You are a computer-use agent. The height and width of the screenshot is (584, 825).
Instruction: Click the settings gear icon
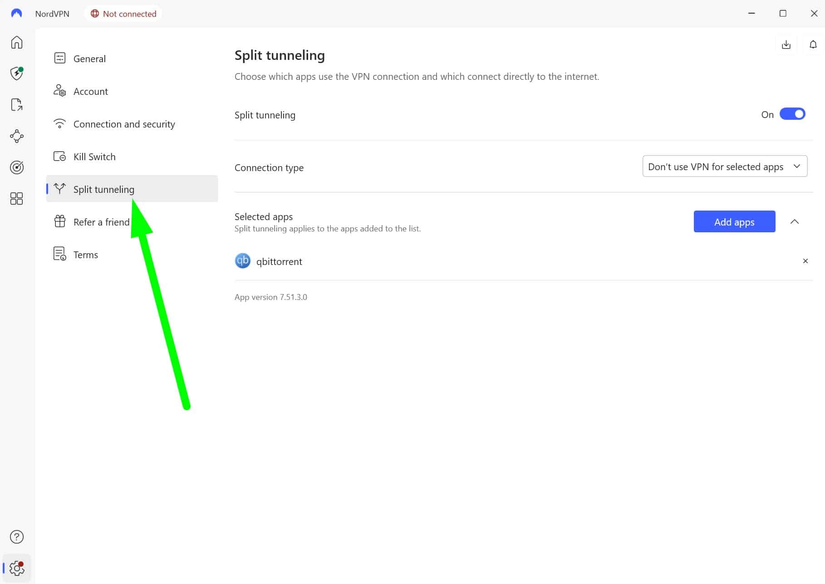coord(17,568)
